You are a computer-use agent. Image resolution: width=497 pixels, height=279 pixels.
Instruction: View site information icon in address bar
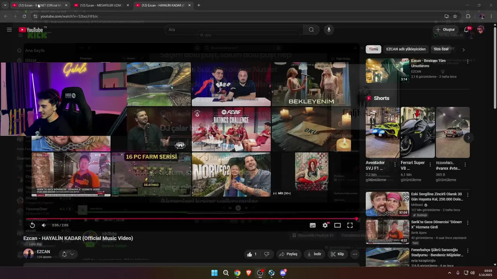click(35, 16)
